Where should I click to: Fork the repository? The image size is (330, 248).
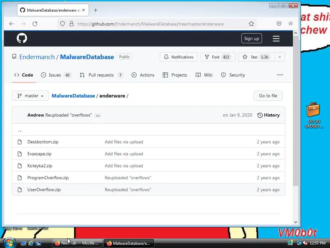pos(218,57)
